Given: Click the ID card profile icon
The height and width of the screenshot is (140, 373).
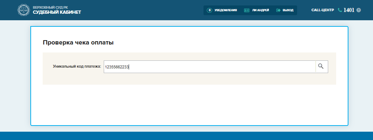Looking at the screenshot, I should (x=247, y=10).
